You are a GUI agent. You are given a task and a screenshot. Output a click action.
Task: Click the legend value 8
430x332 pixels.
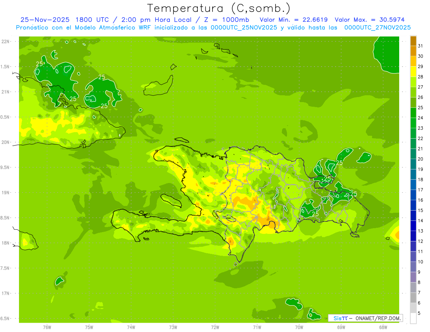[419, 283]
